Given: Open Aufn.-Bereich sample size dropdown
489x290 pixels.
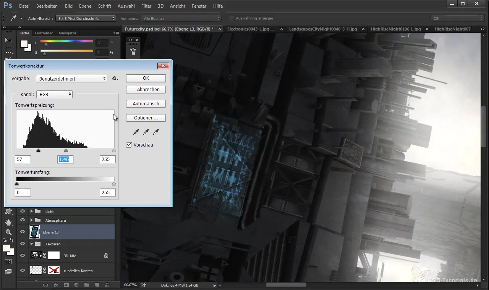Looking at the screenshot, I should tap(86, 18).
